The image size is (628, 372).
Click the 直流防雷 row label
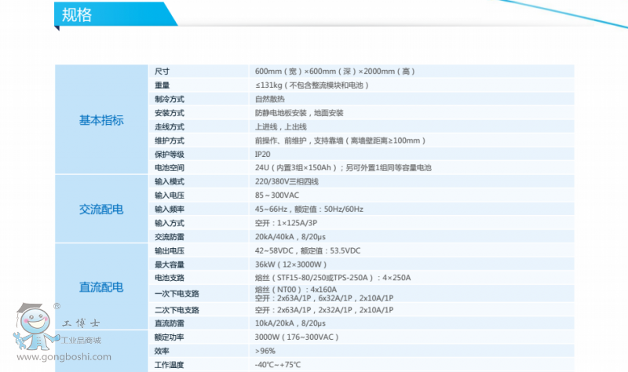[169, 323]
